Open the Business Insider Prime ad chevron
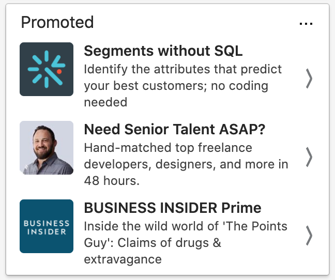Viewport: 335px width, 280px height. click(309, 235)
